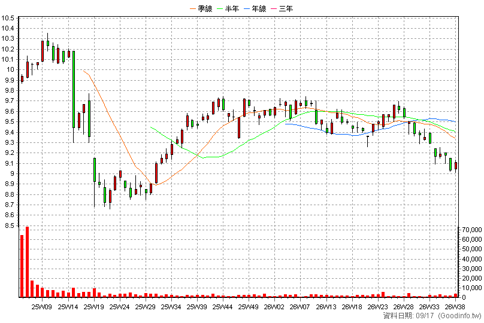Click the 0 volume axis label

tap(464, 297)
